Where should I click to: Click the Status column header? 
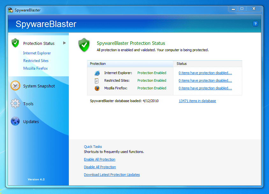click(x=208, y=64)
